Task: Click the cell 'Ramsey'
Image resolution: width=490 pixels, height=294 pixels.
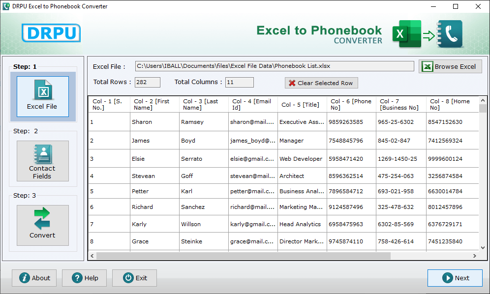Action: click(x=204, y=122)
